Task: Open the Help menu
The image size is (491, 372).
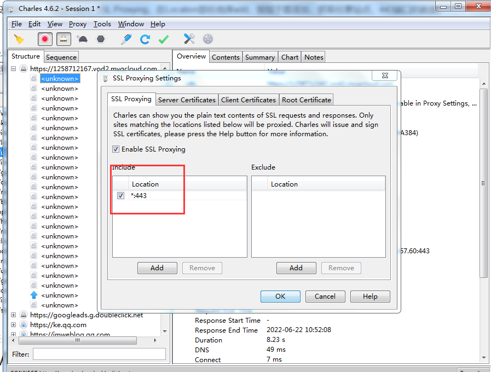Action: pos(158,24)
